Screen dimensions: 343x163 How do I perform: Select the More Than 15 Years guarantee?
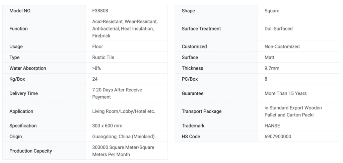(285, 93)
